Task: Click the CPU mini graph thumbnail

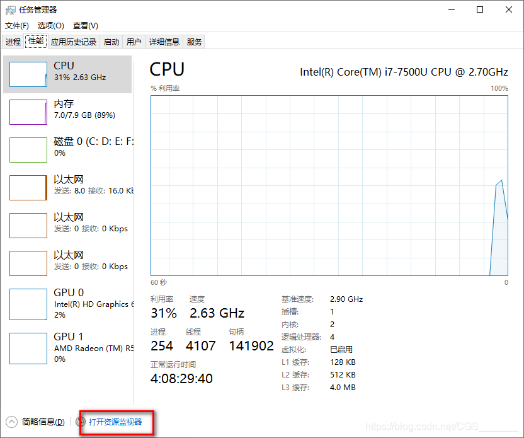Action: 28,74
